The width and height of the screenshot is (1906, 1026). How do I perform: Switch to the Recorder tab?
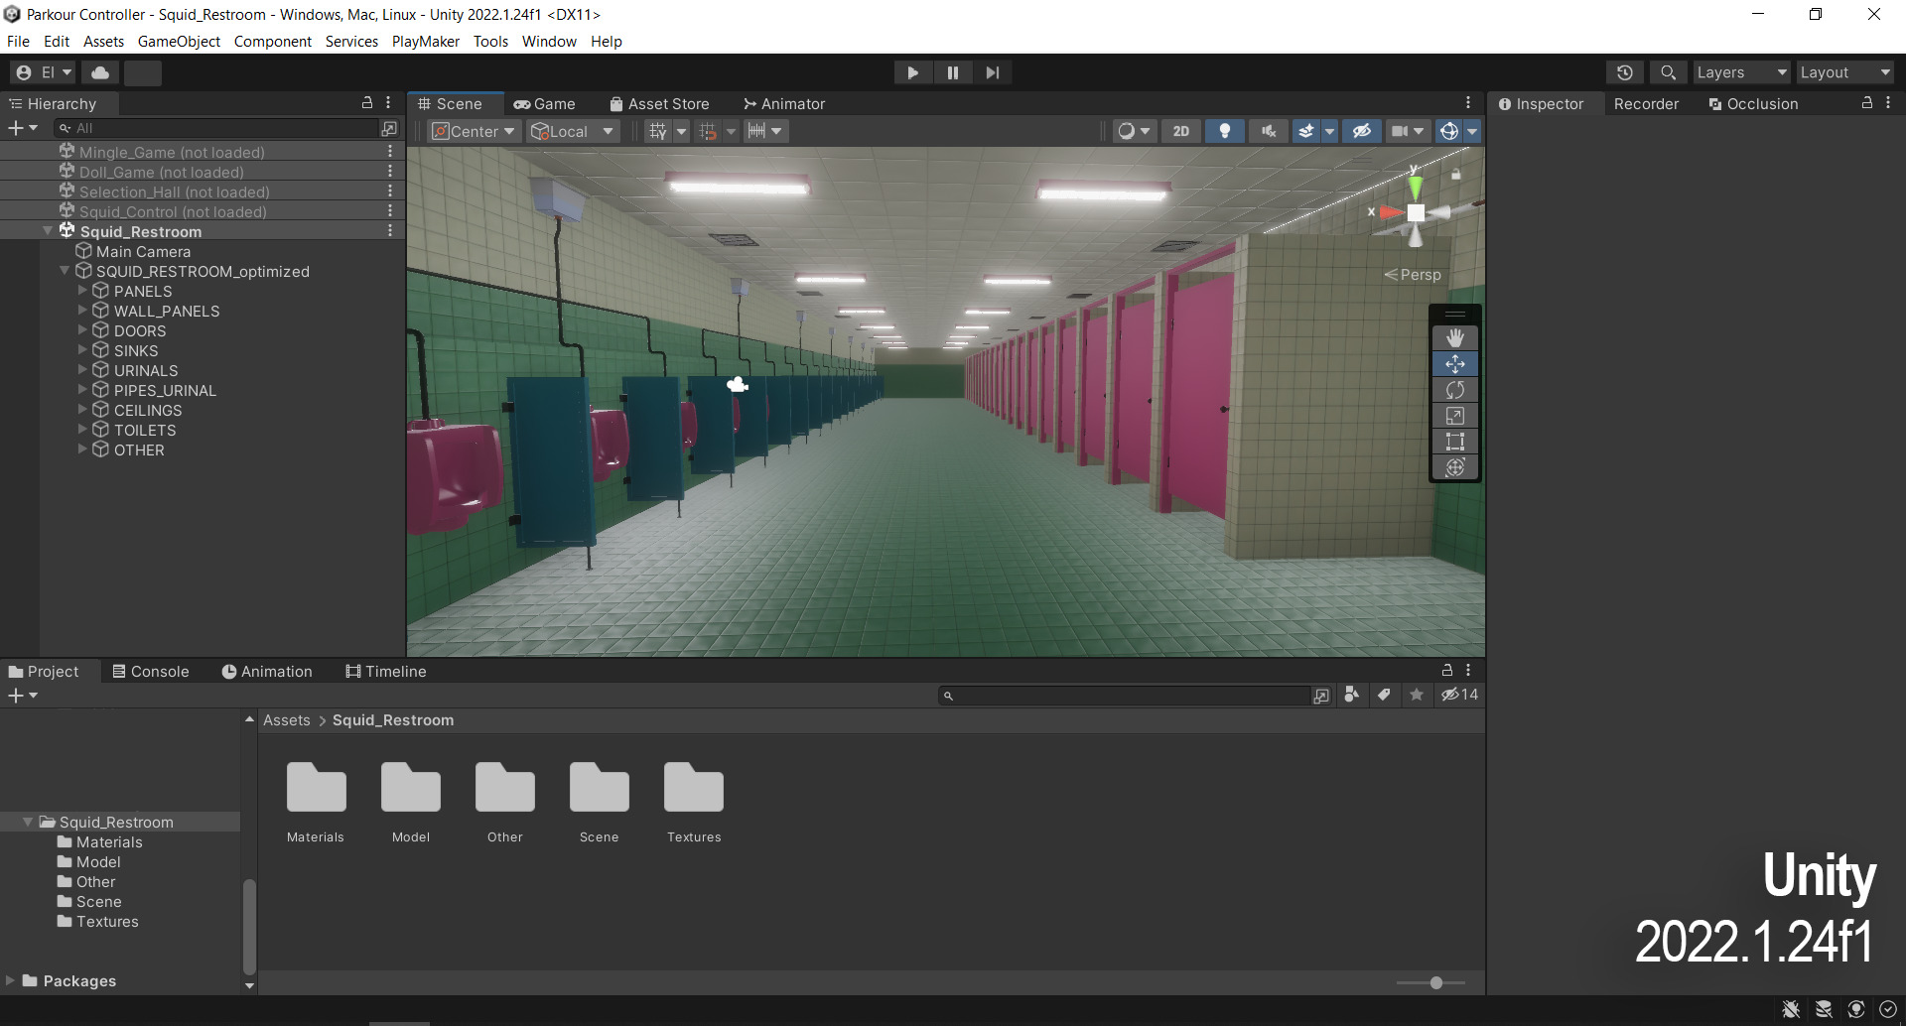click(1646, 104)
